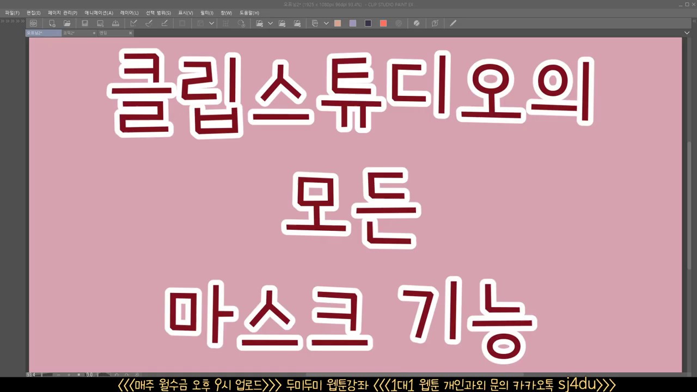Switch to the 오프닝2* canvas tab
Viewport: 697px width, 392px height.
pos(44,33)
